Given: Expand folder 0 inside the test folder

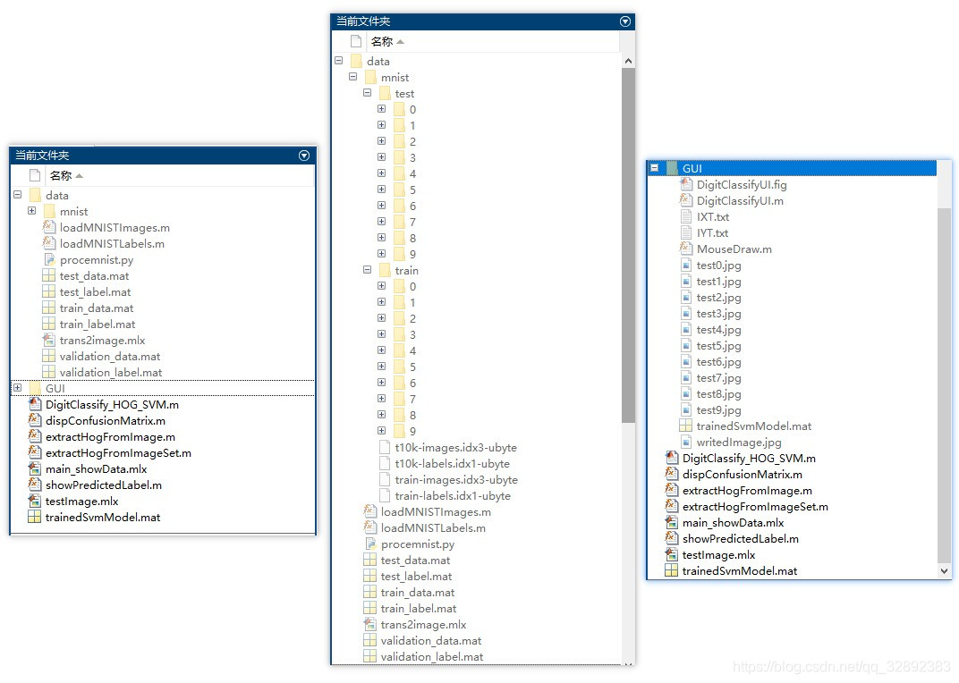Looking at the screenshot, I should tap(382, 109).
